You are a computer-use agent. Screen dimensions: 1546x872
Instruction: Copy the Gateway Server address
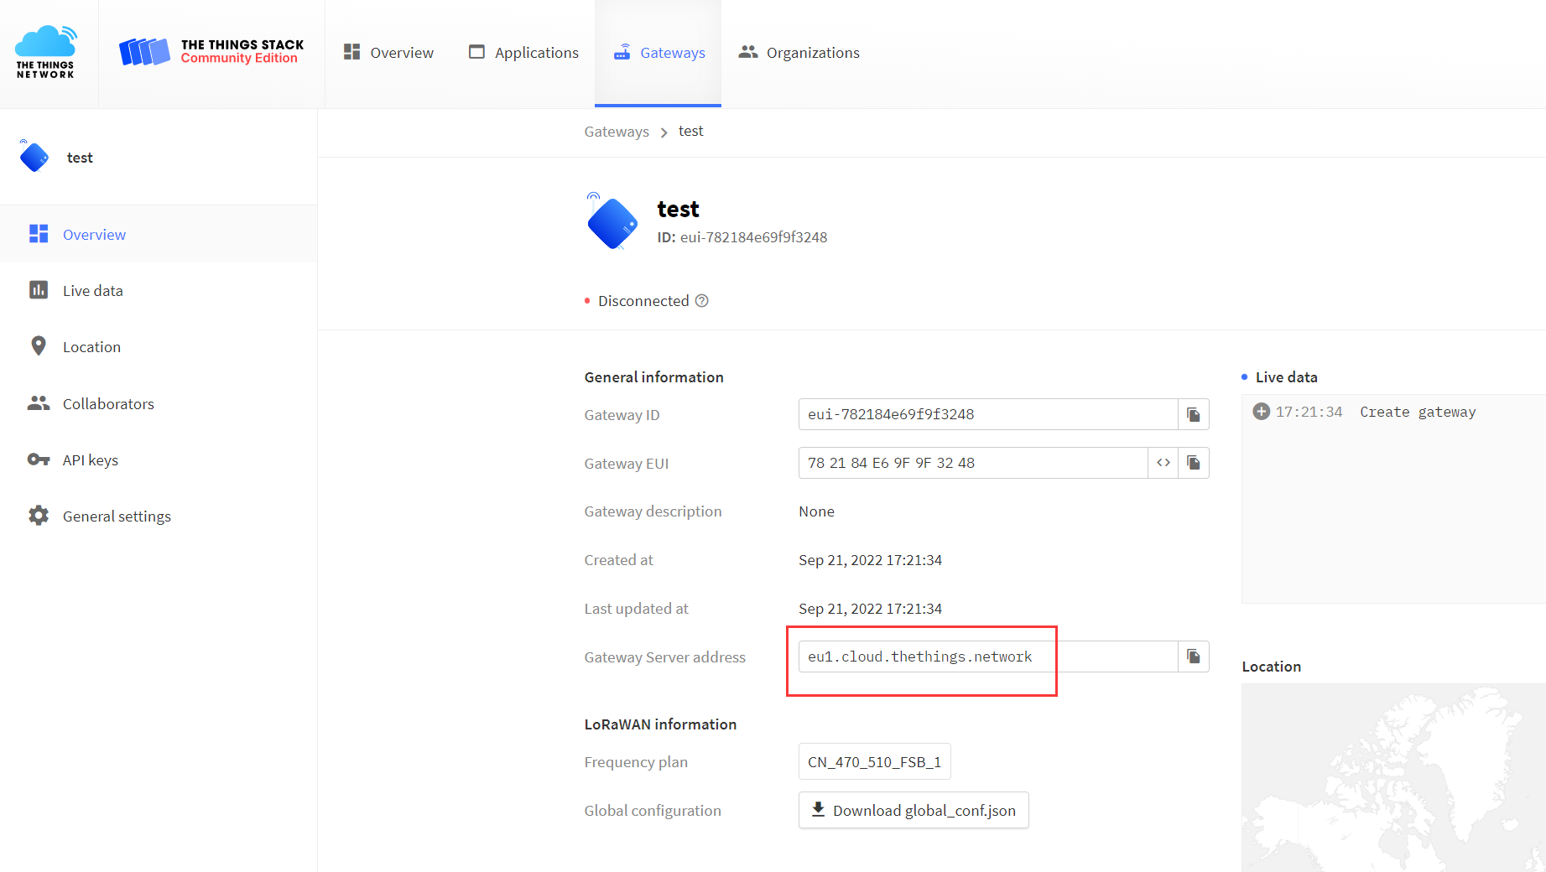click(1193, 657)
